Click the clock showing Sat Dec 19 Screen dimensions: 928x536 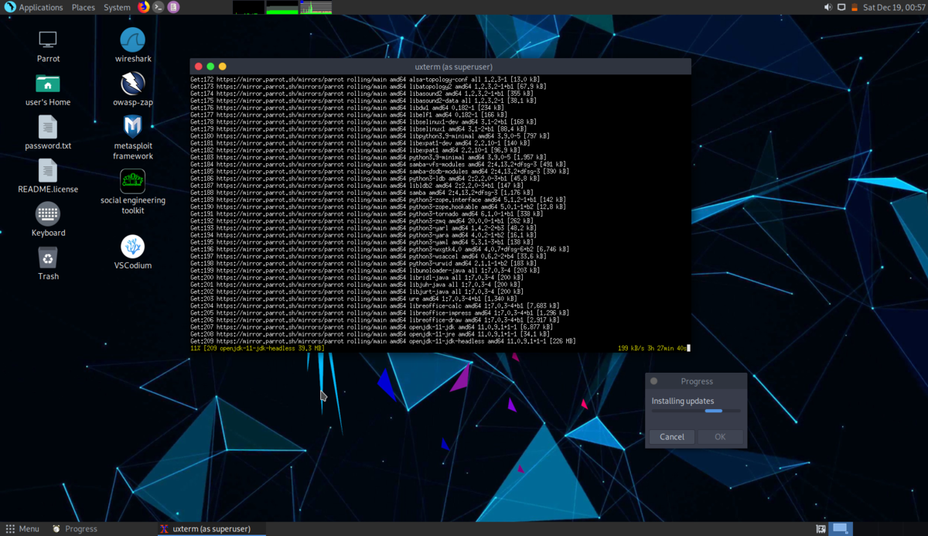pos(894,7)
